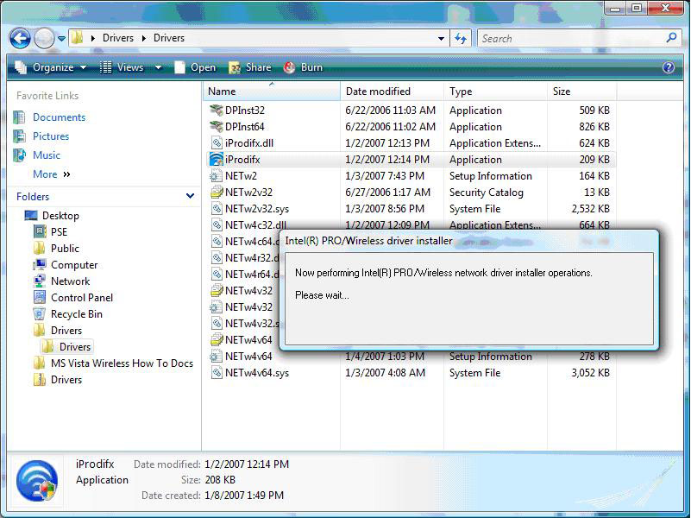Select Computer in the folder tree
The height and width of the screenshot is (518, 691).
pyautogui.click(x=74, y=265)
